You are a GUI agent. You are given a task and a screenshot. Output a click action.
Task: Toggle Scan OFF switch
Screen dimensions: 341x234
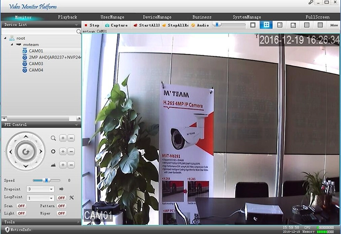click(x=21, y=206)
